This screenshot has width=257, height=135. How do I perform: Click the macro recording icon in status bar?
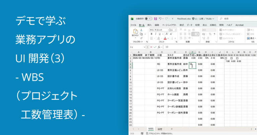tap(142, 134)
